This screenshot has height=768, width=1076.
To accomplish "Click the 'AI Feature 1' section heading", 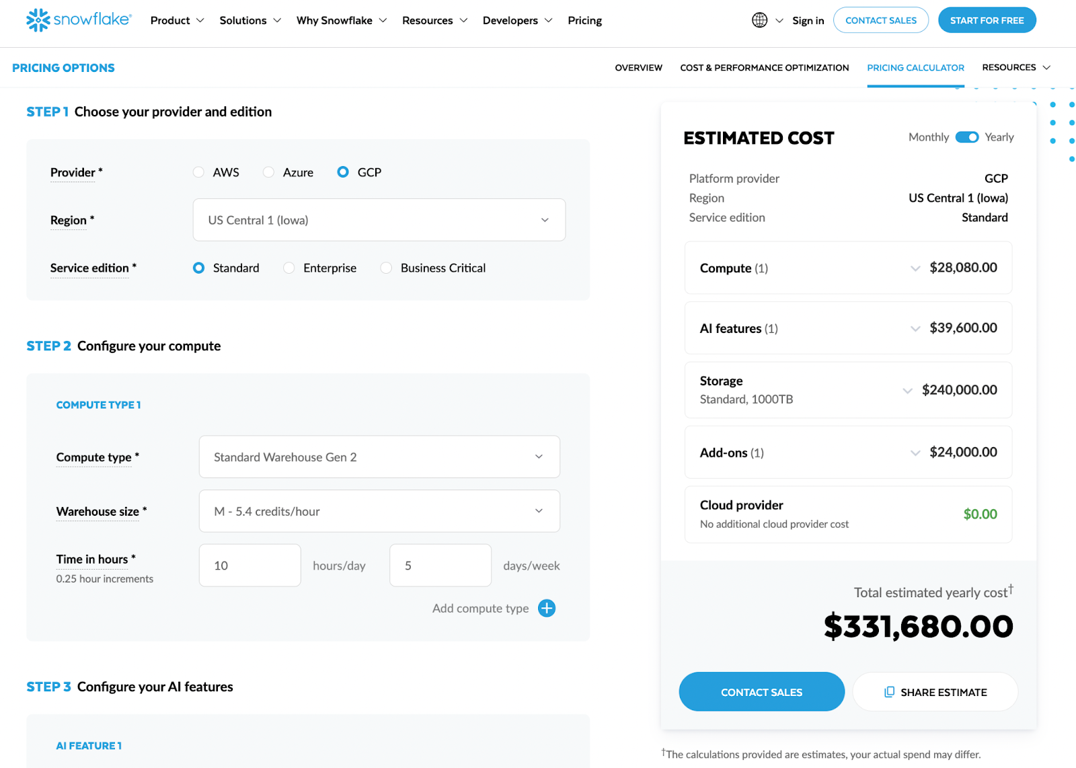I will [x=89, y=746].
